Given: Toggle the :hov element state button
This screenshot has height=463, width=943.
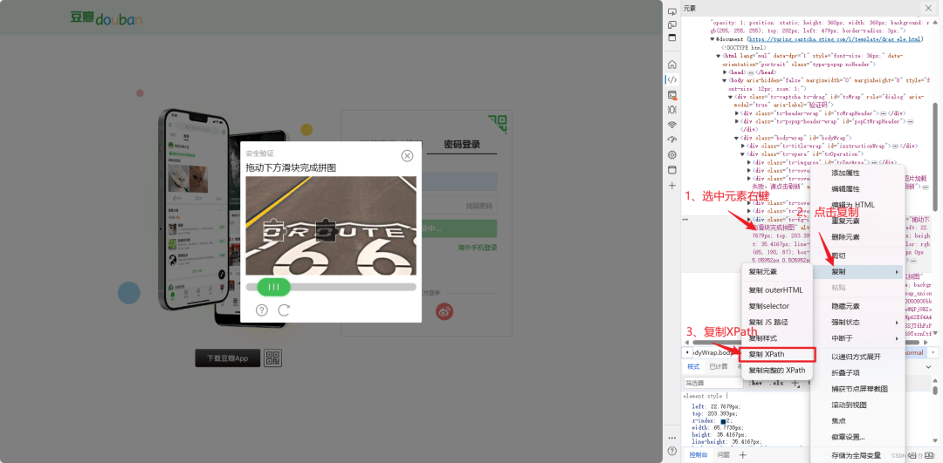Looking at the screenshot, I should click(757, 383).
